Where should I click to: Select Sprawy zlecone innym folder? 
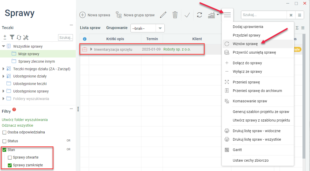click(x=37, y=61)
